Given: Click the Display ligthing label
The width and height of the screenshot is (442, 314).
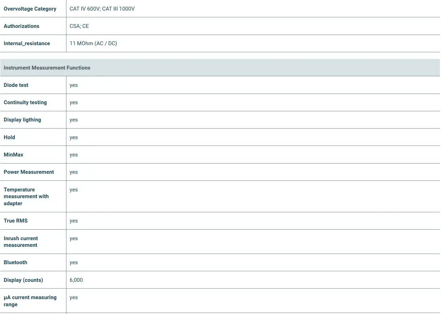Looking at the screenshot, I should tap(22, 120).
